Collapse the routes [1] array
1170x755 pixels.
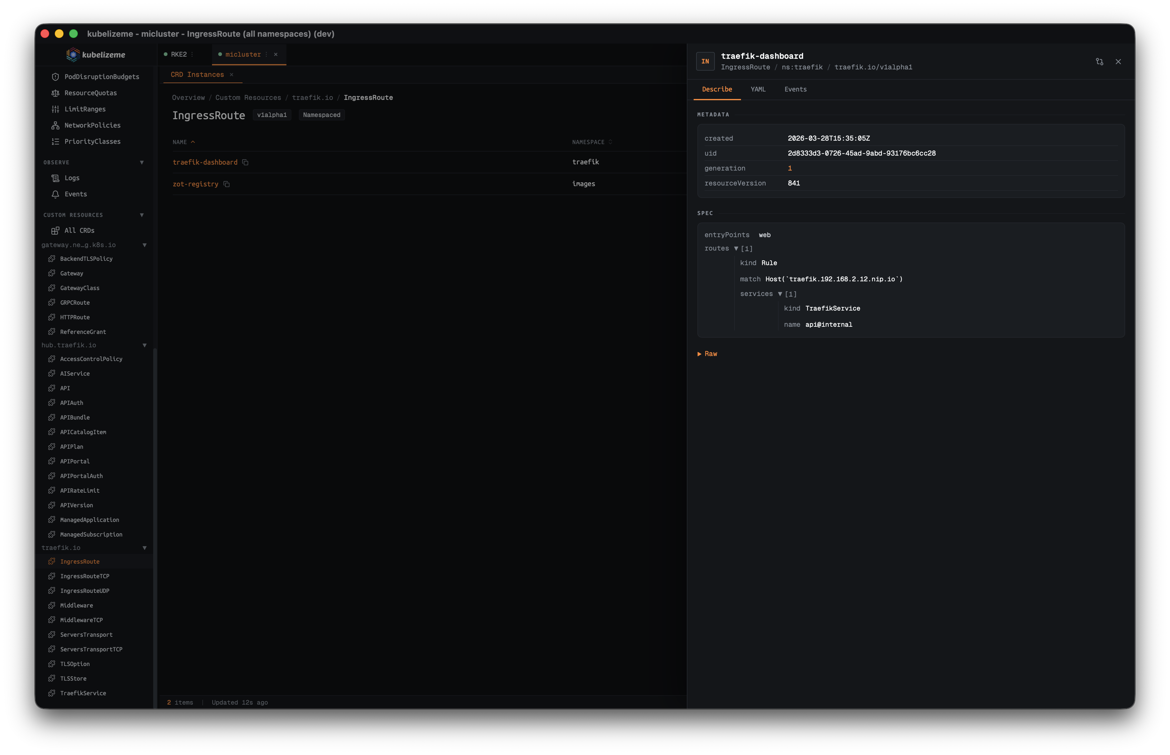tap(736, 249)
